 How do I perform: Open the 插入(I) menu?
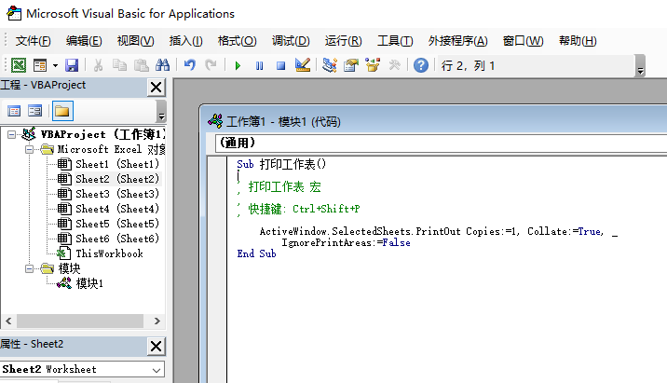point(185,41)
